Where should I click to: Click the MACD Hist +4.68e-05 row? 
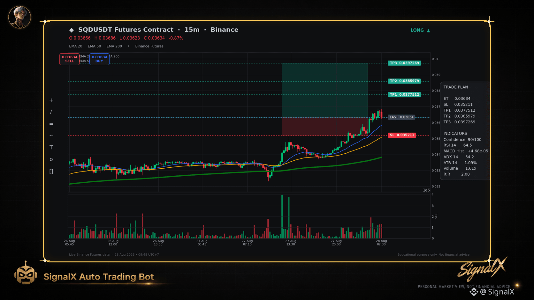pos(466,151)
